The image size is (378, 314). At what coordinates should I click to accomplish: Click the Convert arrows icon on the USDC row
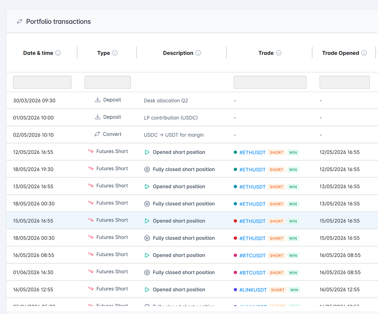pos(97,134)
